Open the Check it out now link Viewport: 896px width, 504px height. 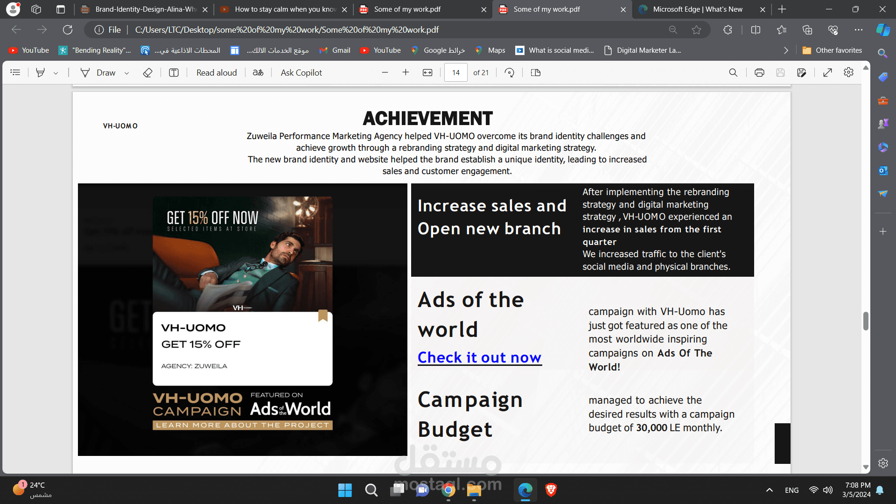click(x=479, y=357)
